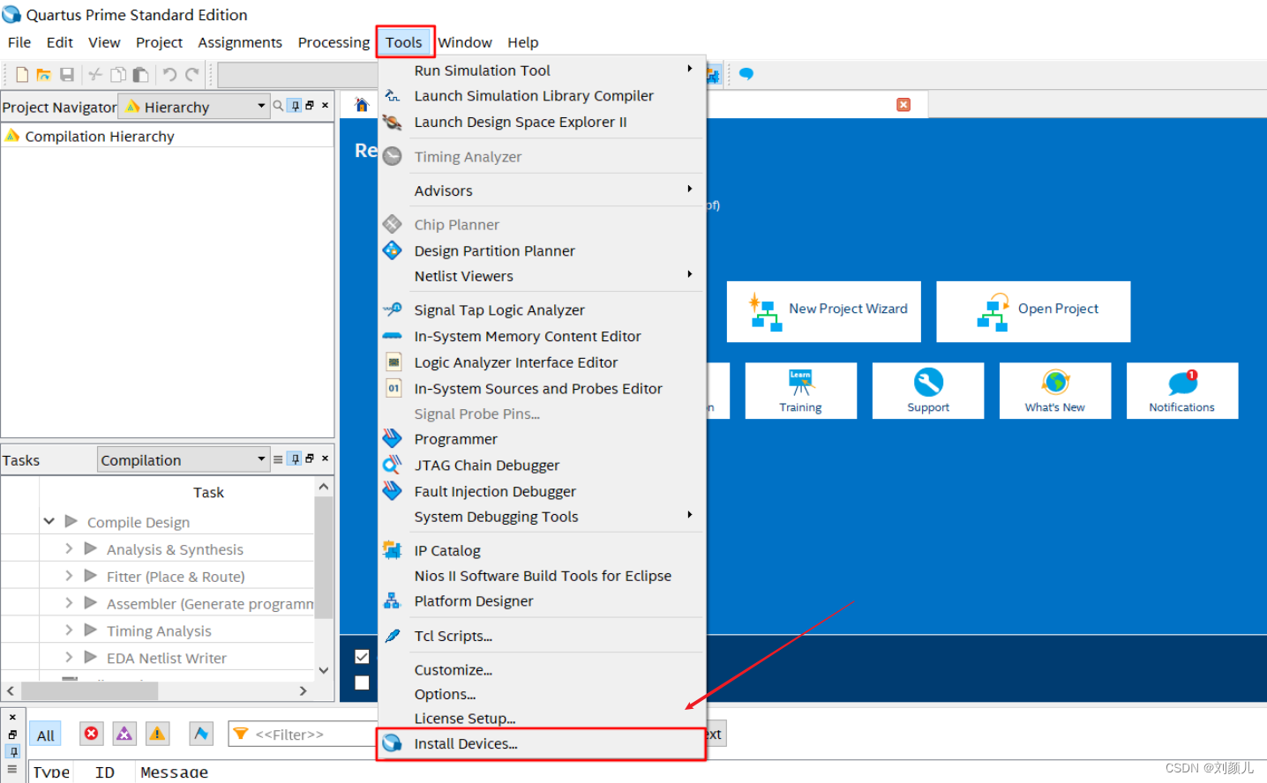This screenshot has height=783, width=1267.
Task: Select Compilation Hierarchy row
Action: [x=168, y=136]
